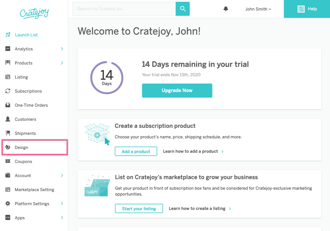Click the Analytics chart icon
Screen dimensions: 330x231
(8, 49)
